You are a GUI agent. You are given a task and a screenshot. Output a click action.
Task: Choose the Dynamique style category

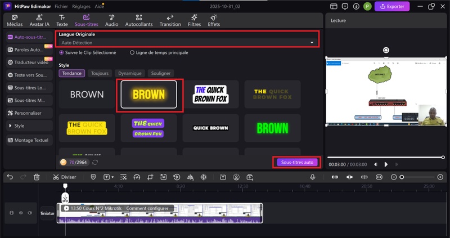pos(130,73)
